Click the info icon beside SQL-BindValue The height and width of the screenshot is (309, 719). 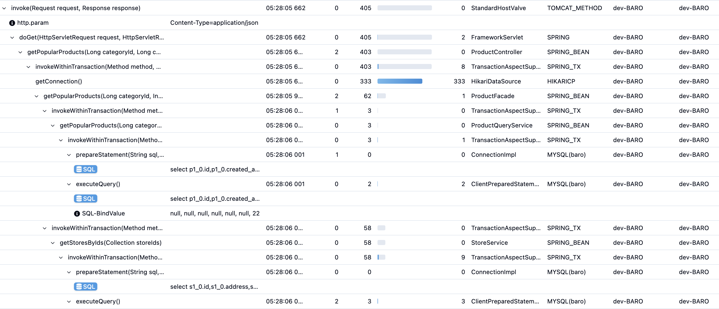click(77, 213)
